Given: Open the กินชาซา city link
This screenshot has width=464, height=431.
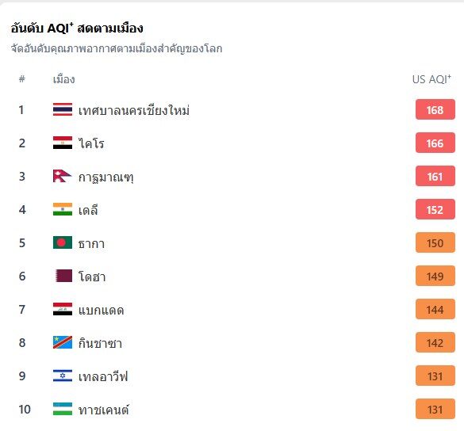Looking at the screenshot, I should (x=100, y=343).
